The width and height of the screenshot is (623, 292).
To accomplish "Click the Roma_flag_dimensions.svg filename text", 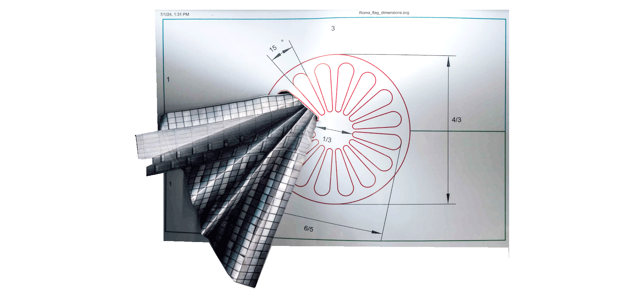I will (384, 13).
